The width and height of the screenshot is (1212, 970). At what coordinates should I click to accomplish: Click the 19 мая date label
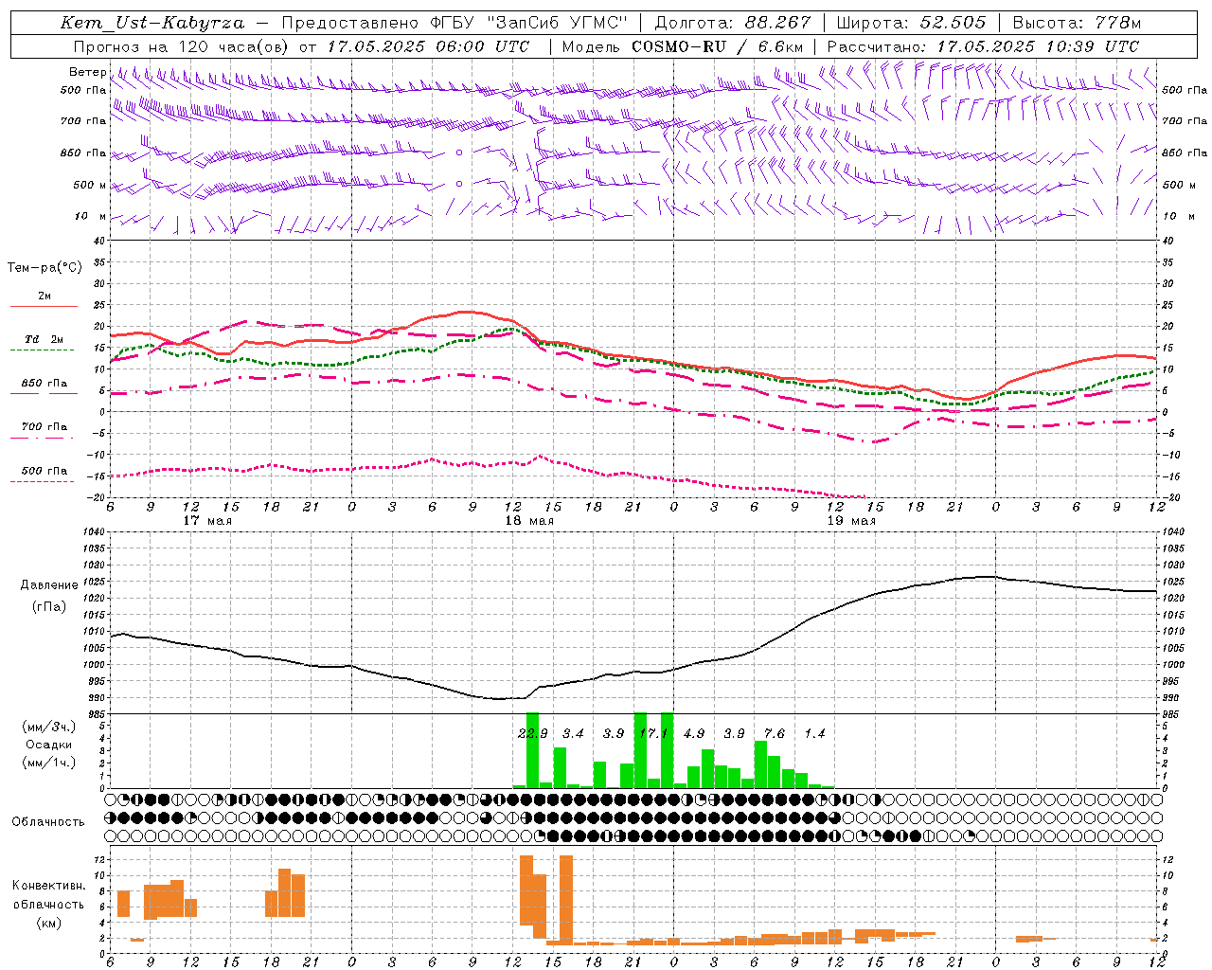tap(851, 521)
